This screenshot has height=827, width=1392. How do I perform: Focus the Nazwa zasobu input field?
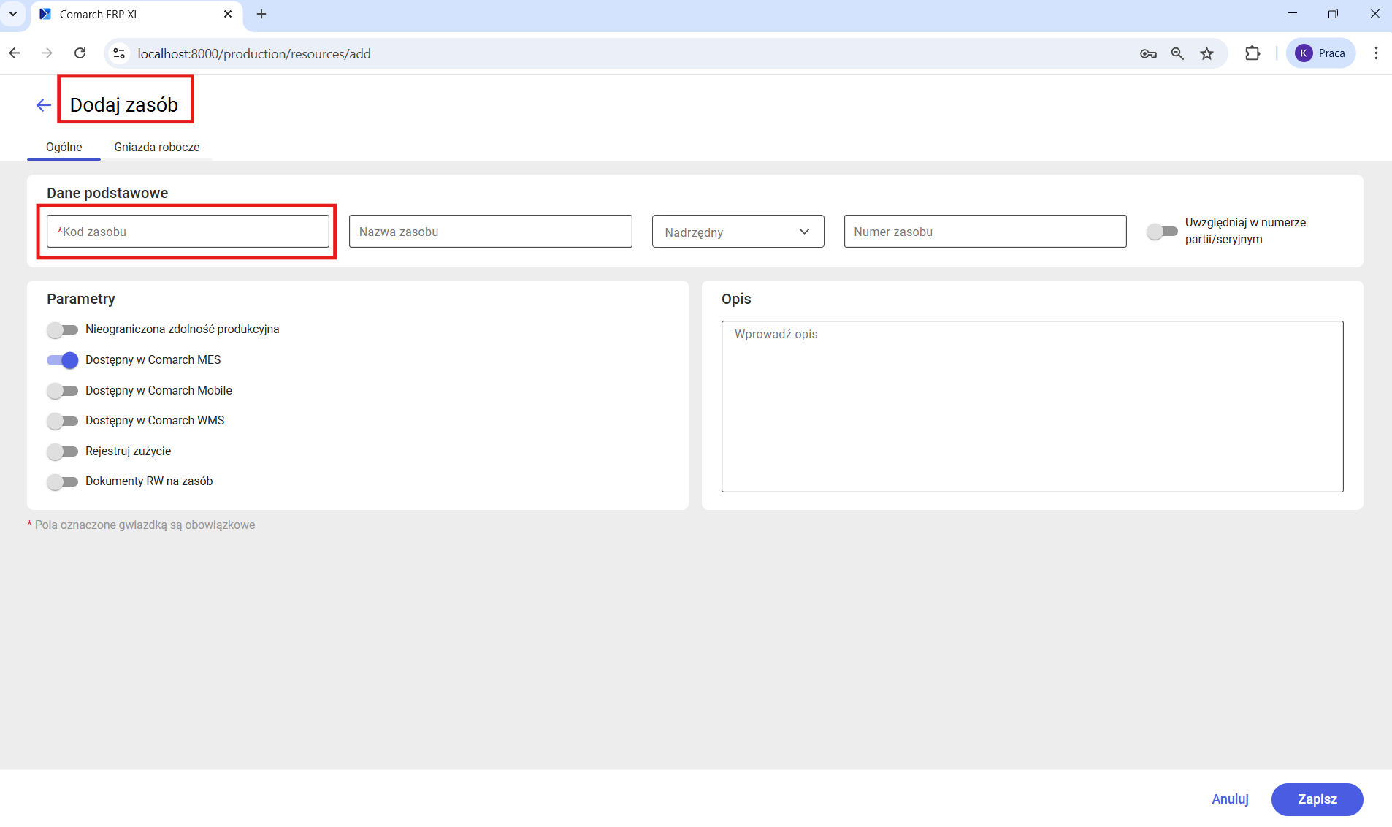pos(491,232)
